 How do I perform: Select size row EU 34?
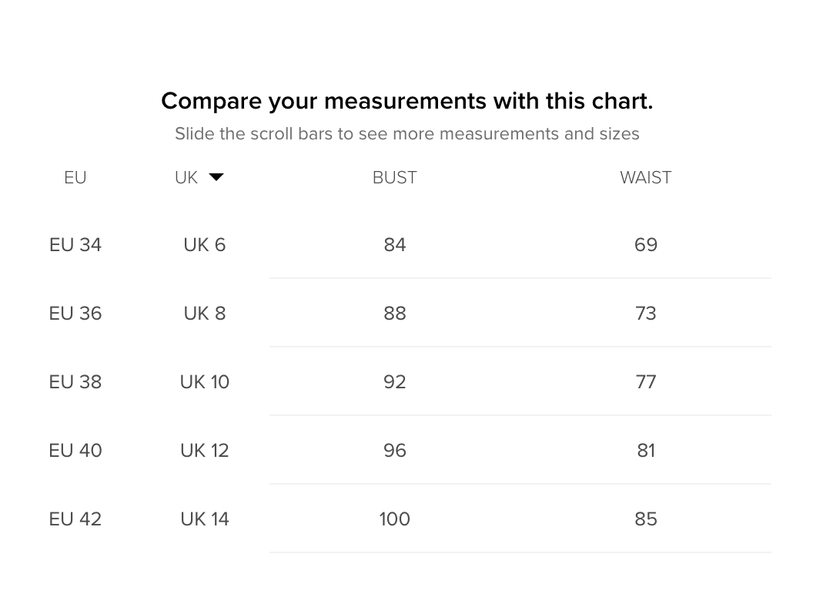(x=75, y=244)
